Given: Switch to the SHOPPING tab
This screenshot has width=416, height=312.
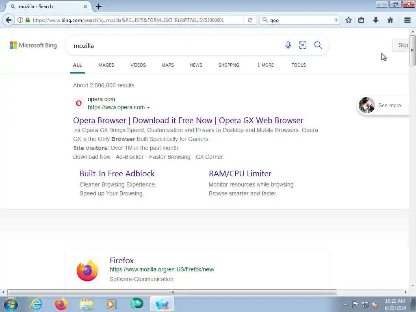Looking at the screenshot, I should [x=229, y=65].
